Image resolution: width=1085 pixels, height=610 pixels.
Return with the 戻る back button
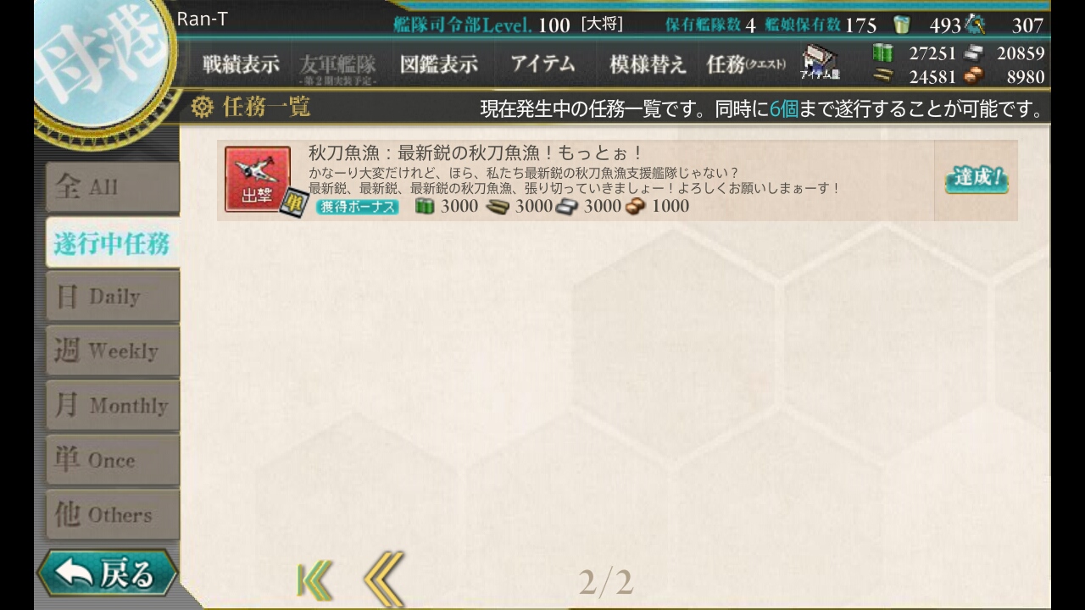108,574
